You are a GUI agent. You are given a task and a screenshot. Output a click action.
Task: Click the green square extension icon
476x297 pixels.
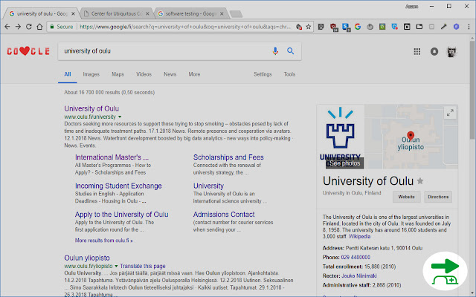pyautogui.click(x=382, y=27)
